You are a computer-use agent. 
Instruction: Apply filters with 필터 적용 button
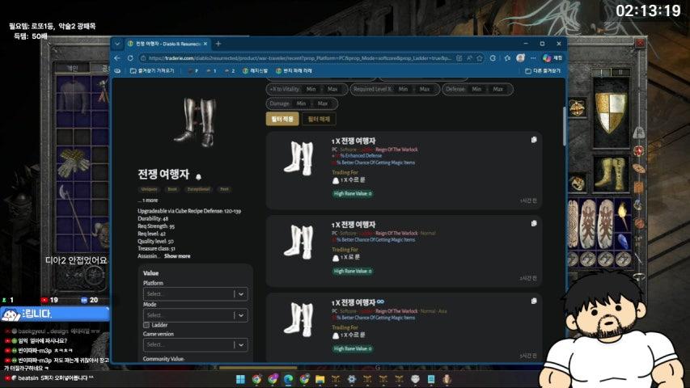[282, 119]
